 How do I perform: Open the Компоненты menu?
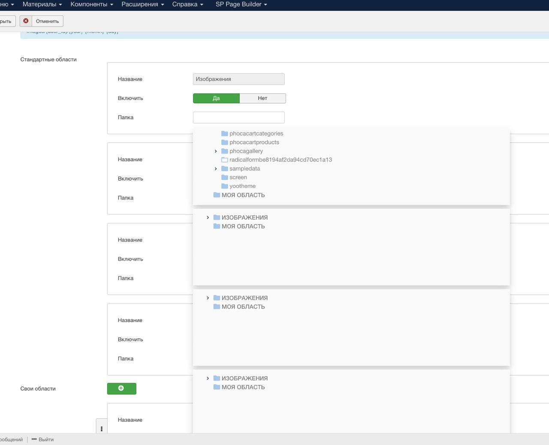click(x=92, y=4)
